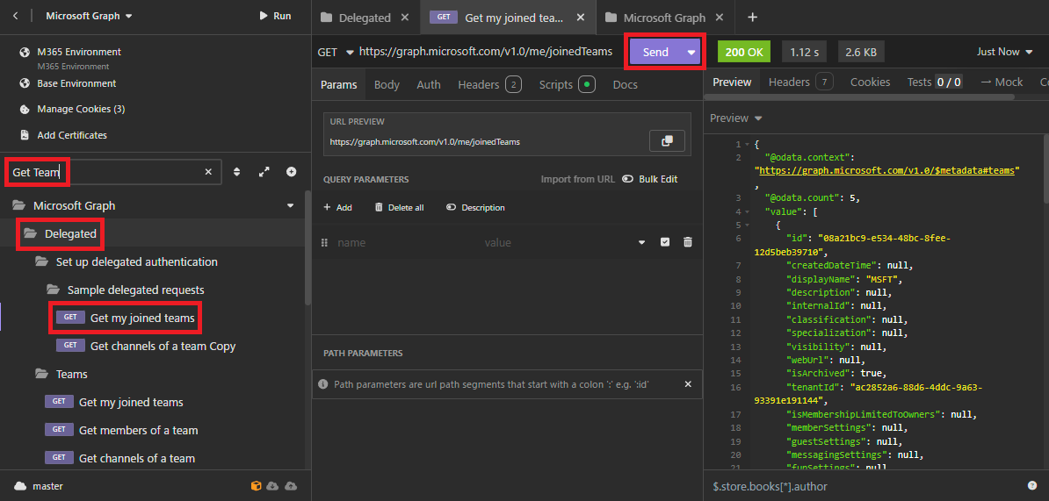Open a new tab with plus
This screenshot has width=1049, height=501.
753,18
